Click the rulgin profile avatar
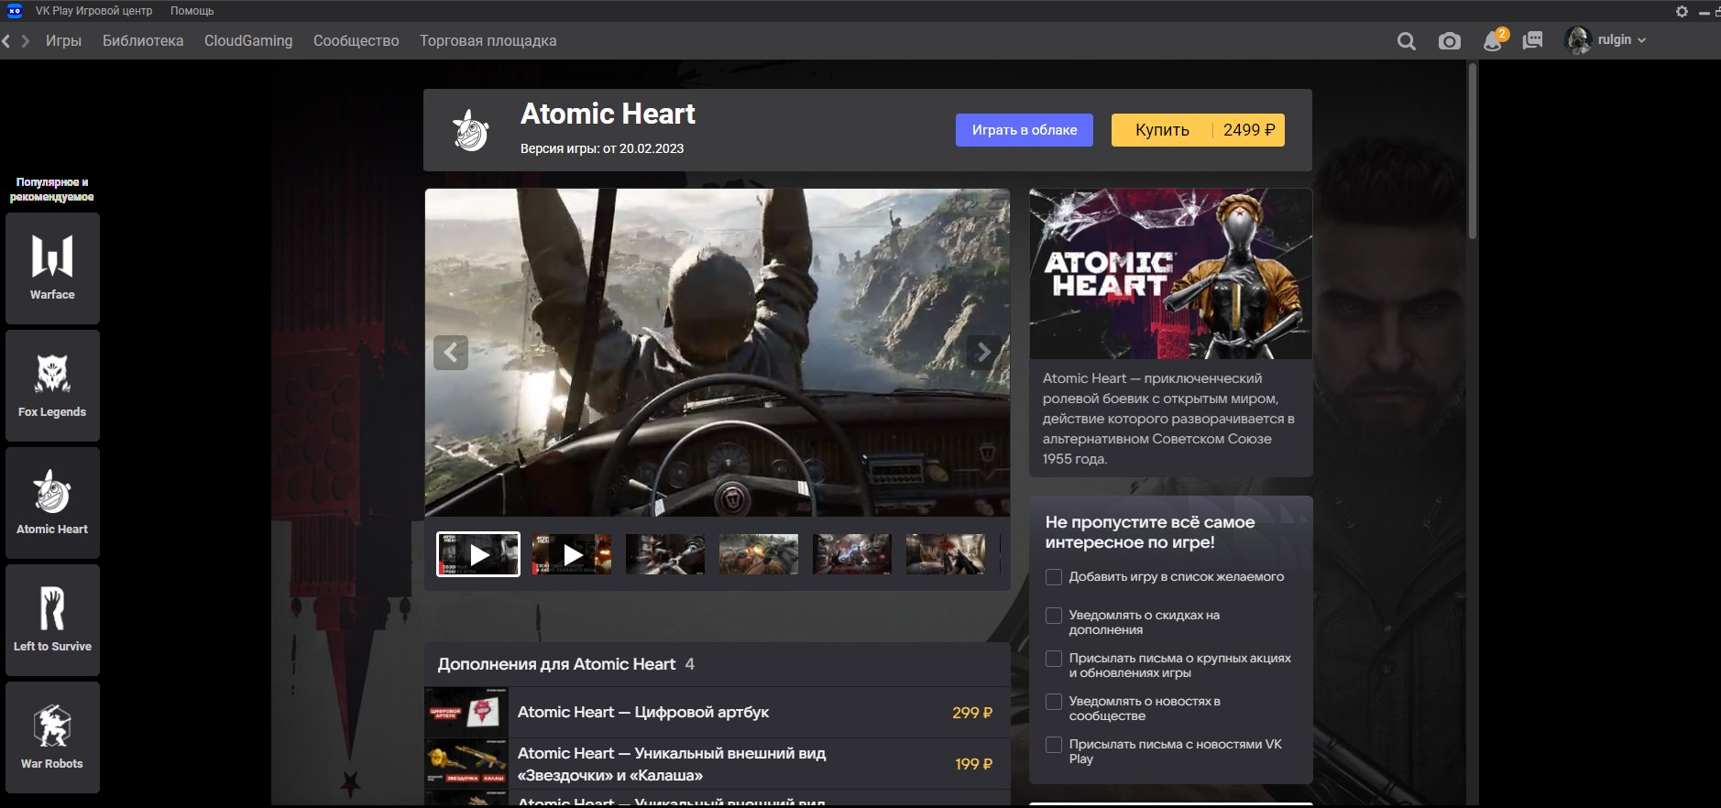The height and width of the screenshot is (808, 1721). pos(1578,40)
